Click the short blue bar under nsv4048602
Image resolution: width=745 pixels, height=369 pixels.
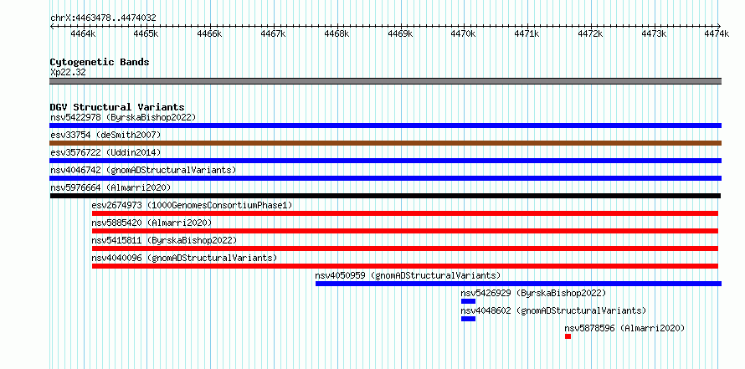(468, 319)
